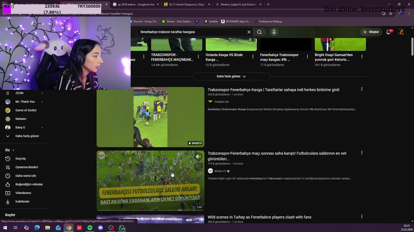
Task: Expand the Siz section chevron
Action: pos(13,150)
